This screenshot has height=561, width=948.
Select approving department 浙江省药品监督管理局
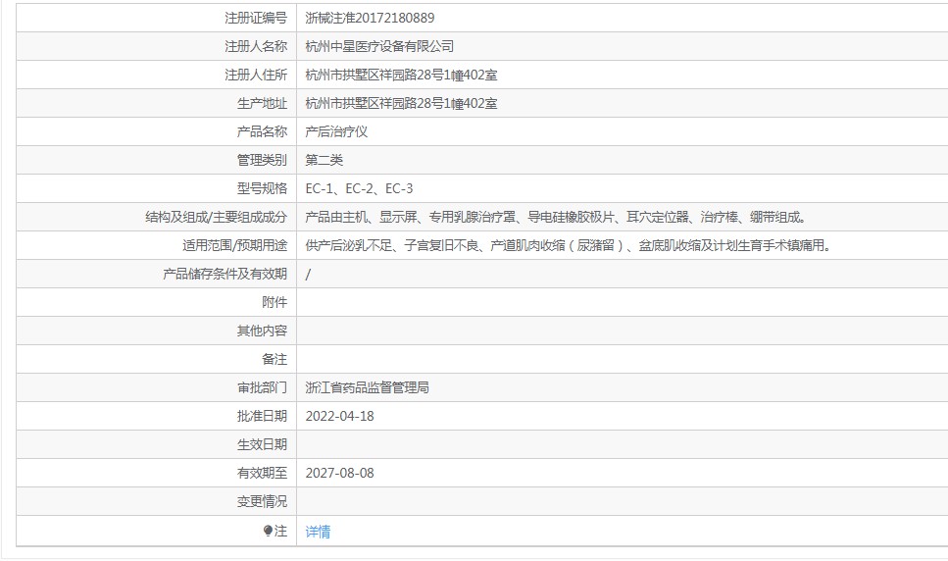click(x=367, y=387)
